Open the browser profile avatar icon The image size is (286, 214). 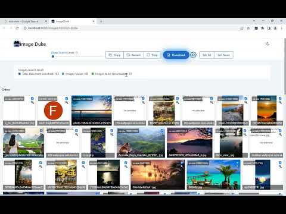[275, 28]
